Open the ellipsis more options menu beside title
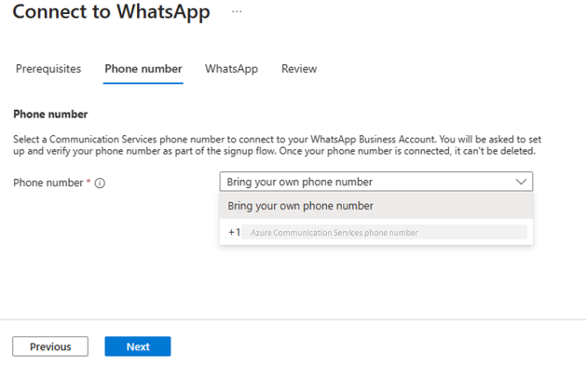Viewport: 586px width, 367px height. tap(237, 11)
